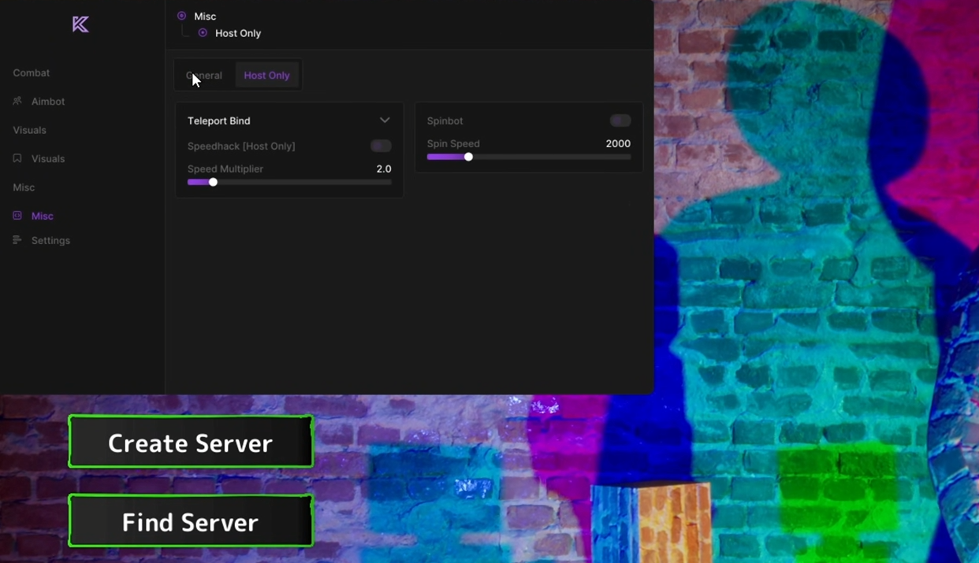Click the Speed Multiplier value 2.0

(384, 169)
